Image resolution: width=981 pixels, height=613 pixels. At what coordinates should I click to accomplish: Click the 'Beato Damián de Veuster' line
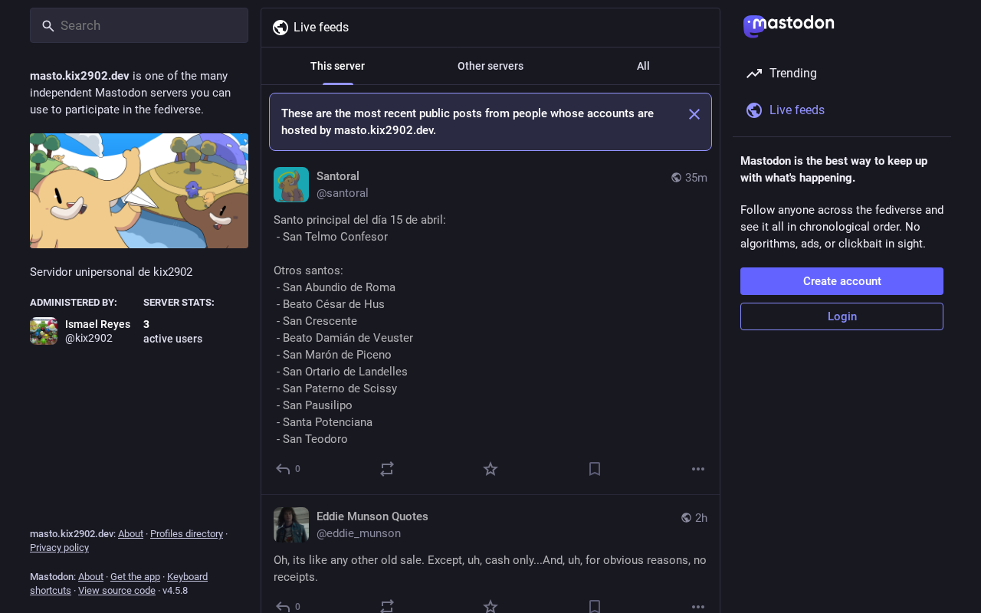coord(348,338)
